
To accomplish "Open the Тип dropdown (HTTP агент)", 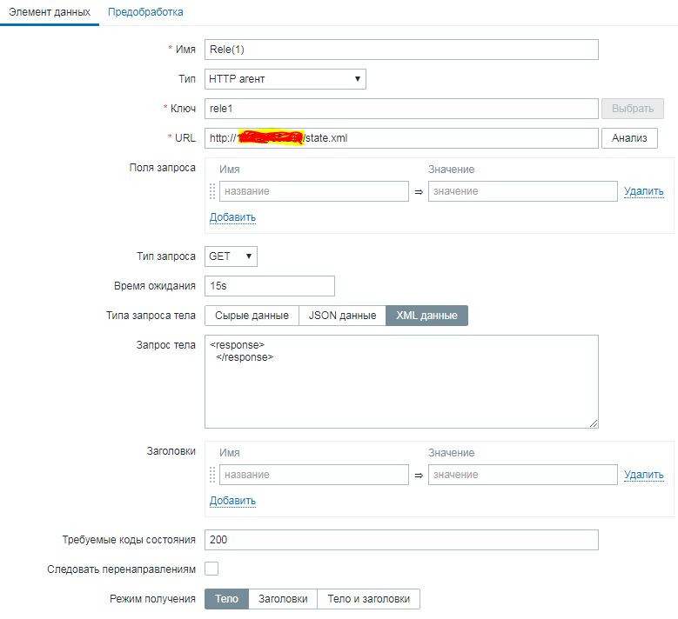I will [285, 79].
